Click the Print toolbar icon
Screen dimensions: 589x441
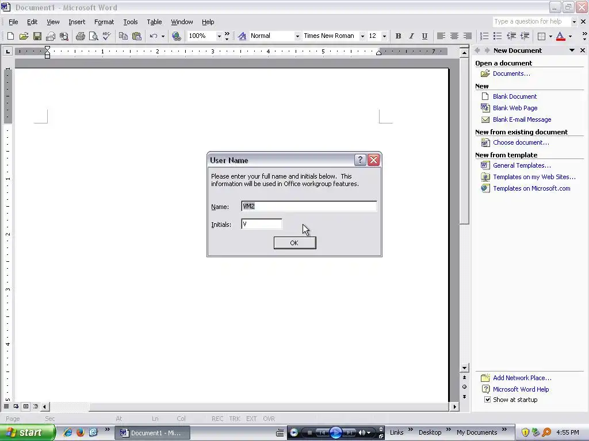[x=80, y=36]
